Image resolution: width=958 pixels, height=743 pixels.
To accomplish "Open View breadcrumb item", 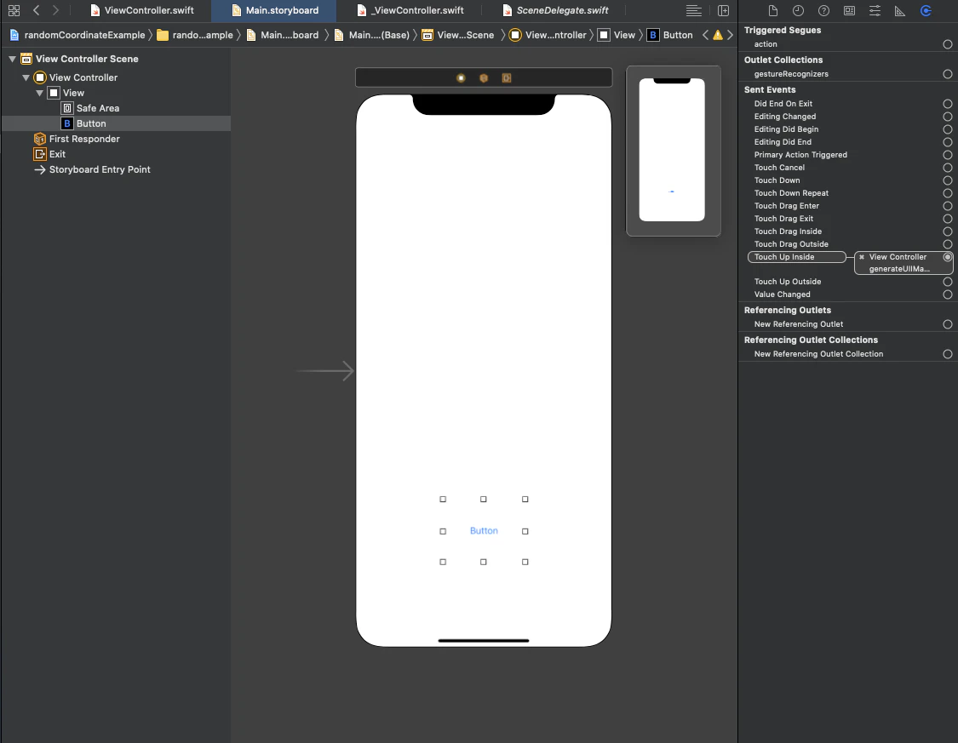I will 617,35.
